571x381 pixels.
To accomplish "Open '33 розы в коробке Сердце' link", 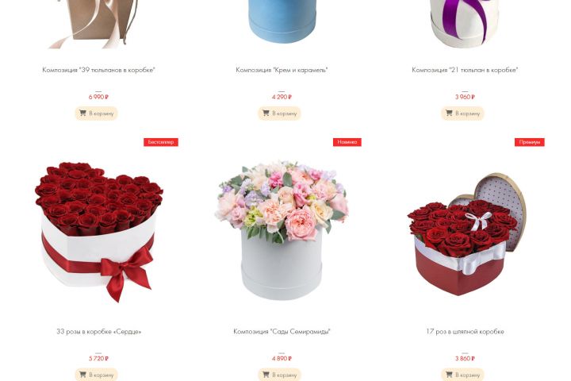I will click(98, 332).
